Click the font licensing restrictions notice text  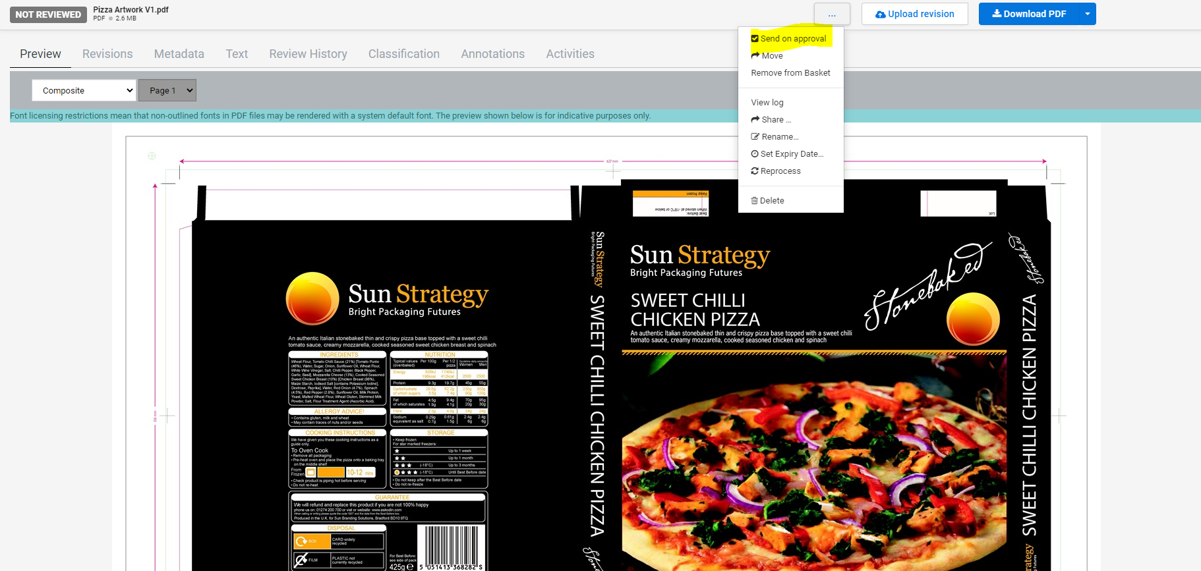pos(330,116)
